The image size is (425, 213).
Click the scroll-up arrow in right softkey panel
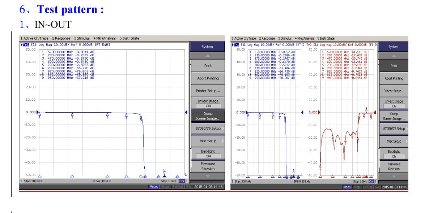pos(393,56)
